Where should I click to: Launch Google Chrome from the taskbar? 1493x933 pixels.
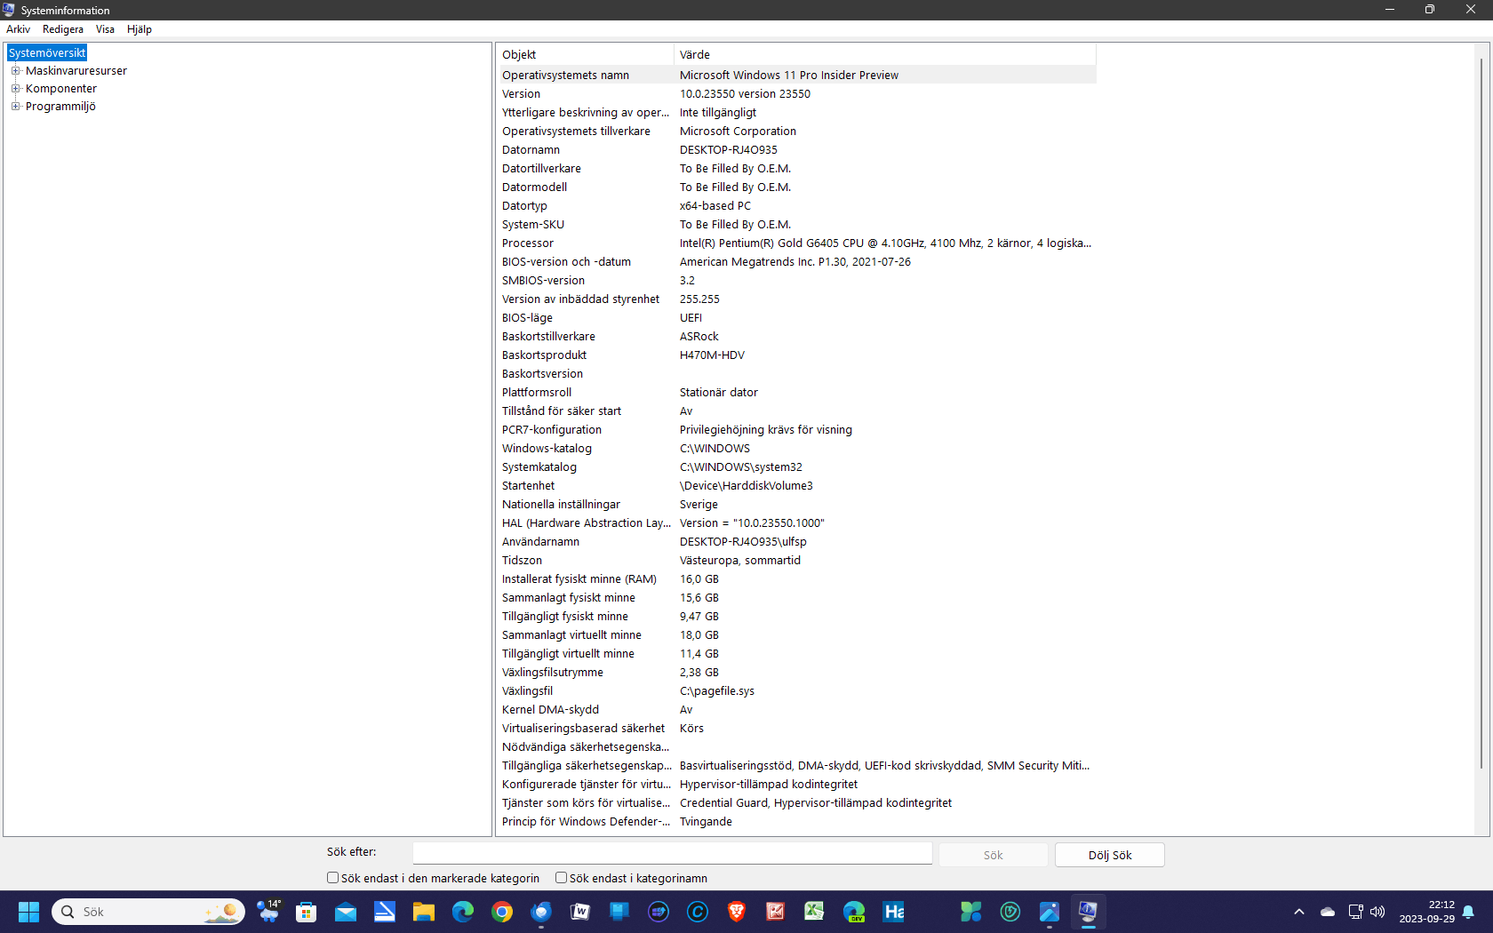502,912
